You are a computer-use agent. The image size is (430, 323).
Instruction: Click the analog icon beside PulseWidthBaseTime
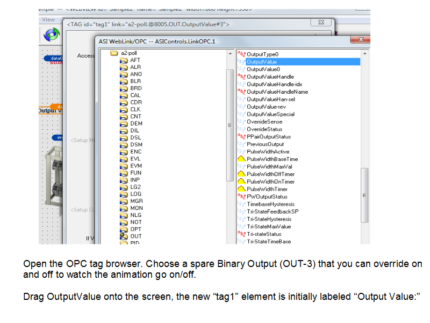coord(241,159)
